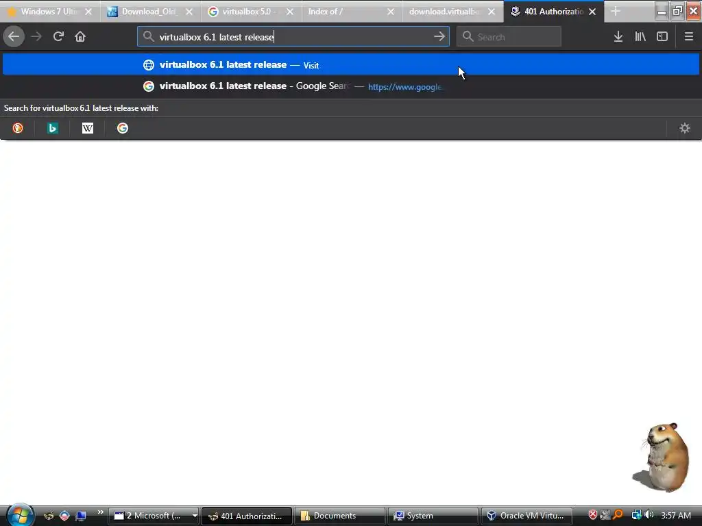
Task: Search with Wikipedia engine icon
Action: (x=88, y=128)
